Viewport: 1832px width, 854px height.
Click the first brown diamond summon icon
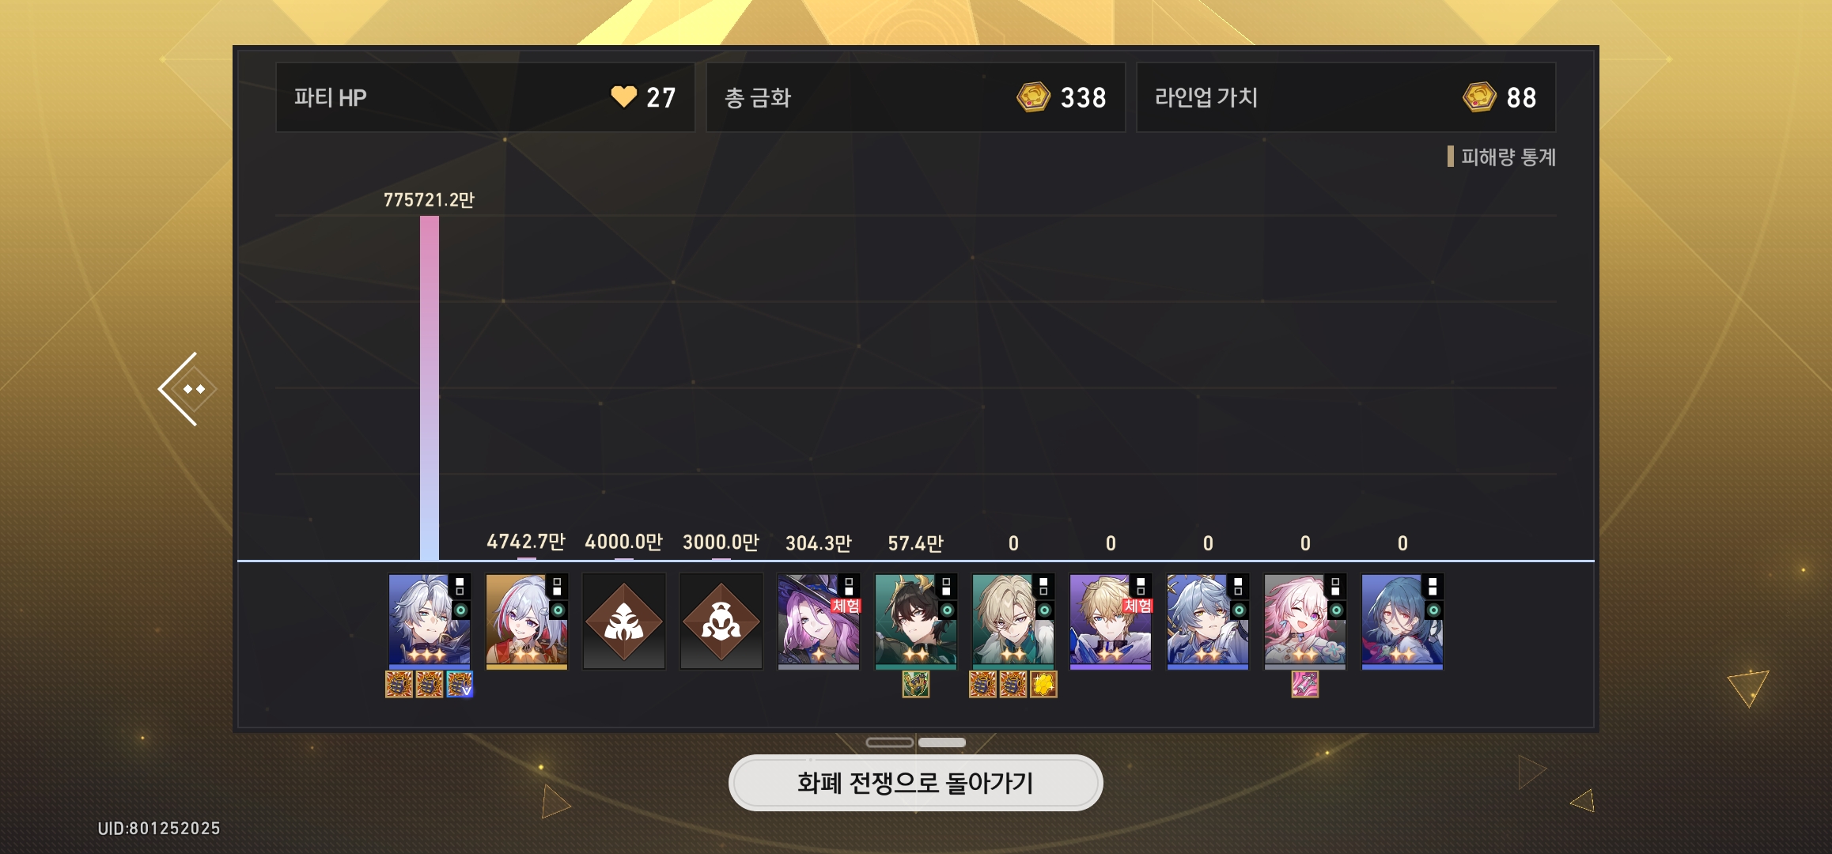[x=624, y=622]
